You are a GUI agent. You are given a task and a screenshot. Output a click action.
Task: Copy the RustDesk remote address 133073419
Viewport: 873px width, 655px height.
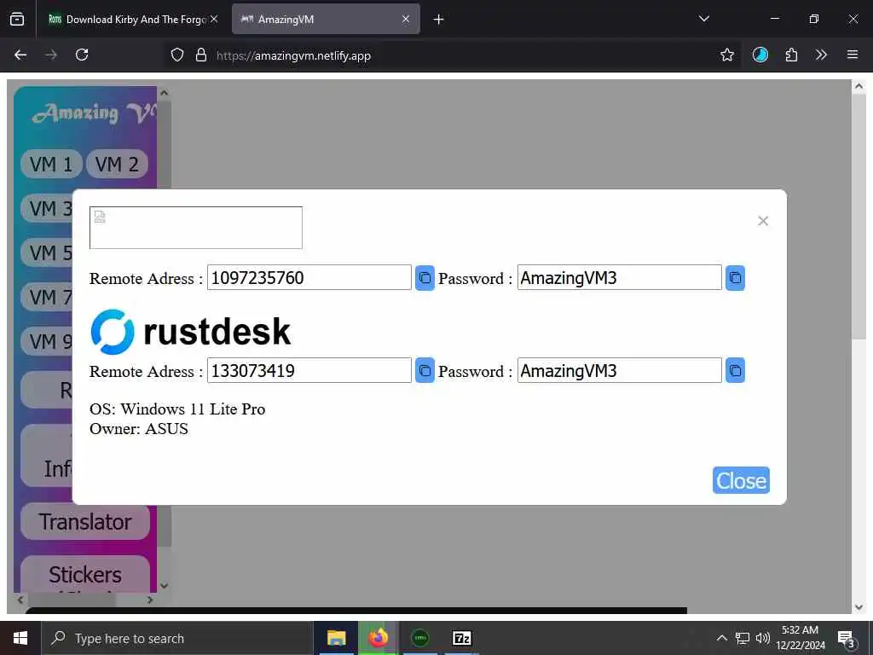[x=425, y=370]
